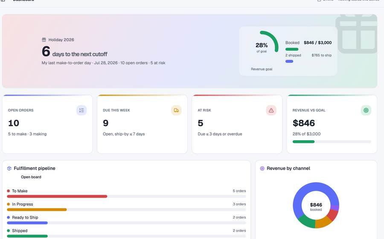Click the blue bar under 2 shipped
The height and width of the screenshot is (239, 384).
tap(289, 61)
